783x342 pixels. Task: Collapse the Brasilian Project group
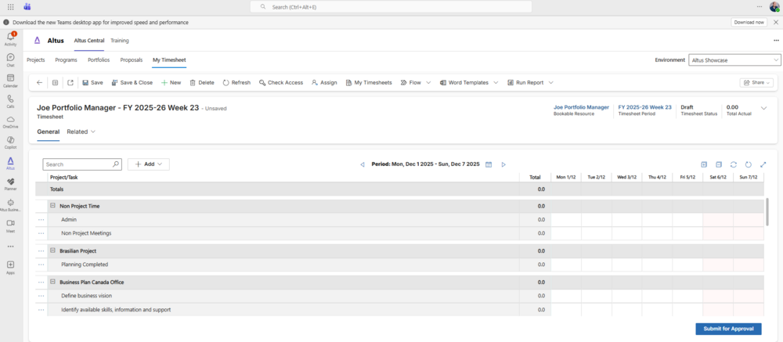(x=52, y=250)
